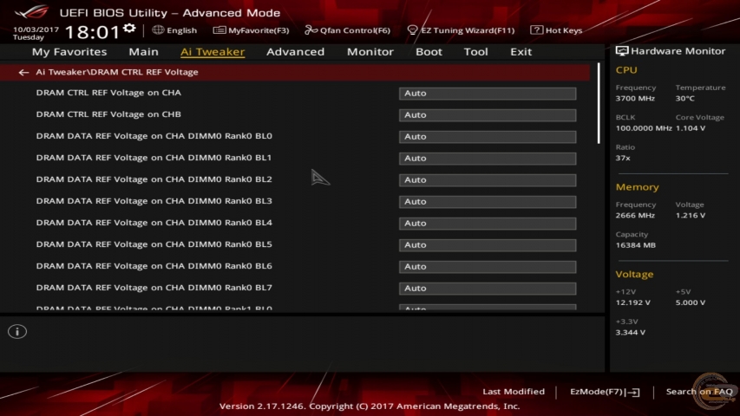Screen dimensions: 740x416
Task: Select Rank0 BL2 Auto value field
Action: (x=488, y=180)
